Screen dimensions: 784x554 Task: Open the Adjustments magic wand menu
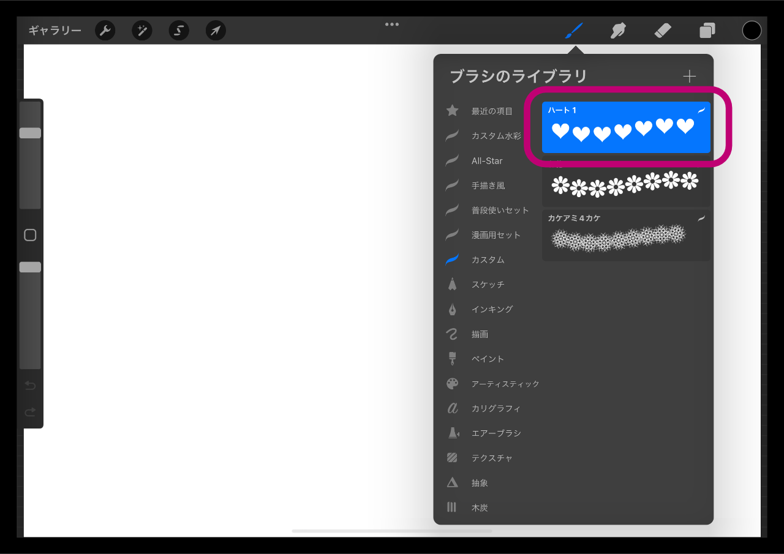pos(142,31)
